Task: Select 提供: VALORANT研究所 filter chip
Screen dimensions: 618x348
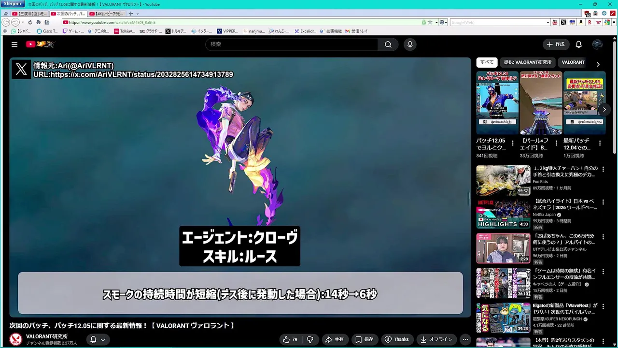Action: (528, 62)
